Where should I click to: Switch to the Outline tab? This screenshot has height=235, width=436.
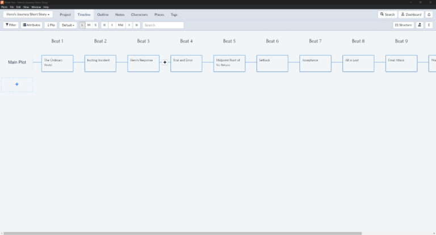pos(103,14)
